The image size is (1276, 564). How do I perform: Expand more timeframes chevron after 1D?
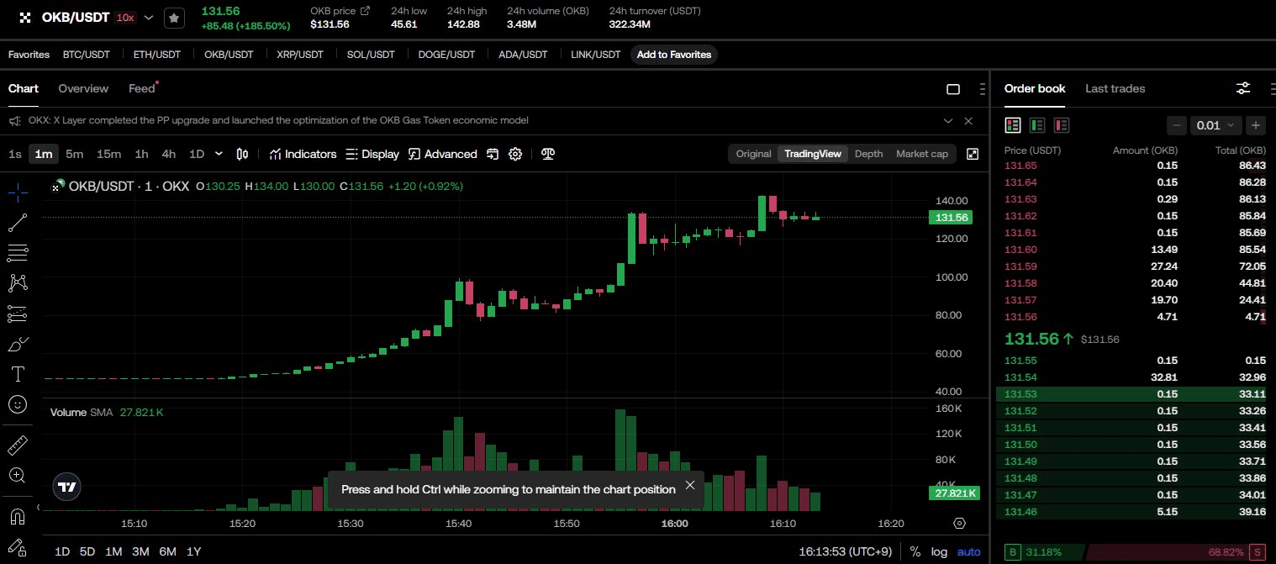point(219,154)
